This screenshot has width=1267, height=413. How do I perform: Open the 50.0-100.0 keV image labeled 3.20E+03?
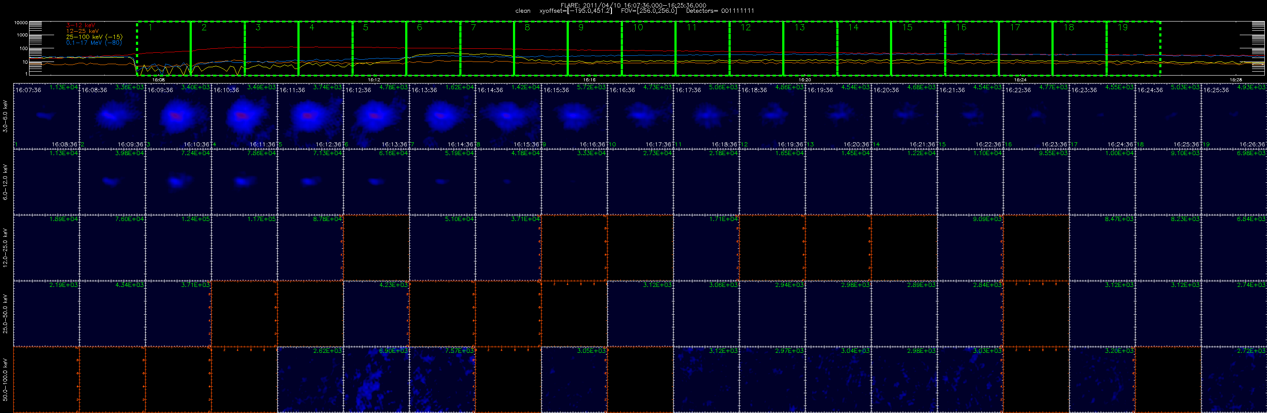tap(1102, 379)
